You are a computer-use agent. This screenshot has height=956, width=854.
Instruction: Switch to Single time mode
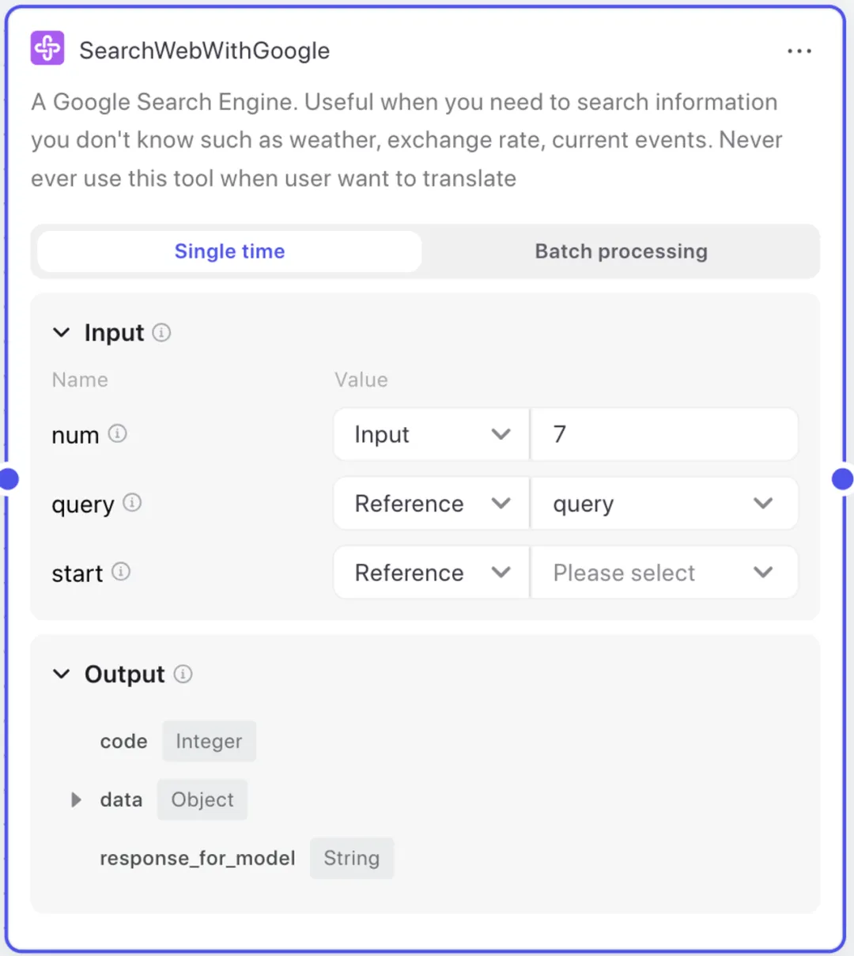(x=229, y=251)
